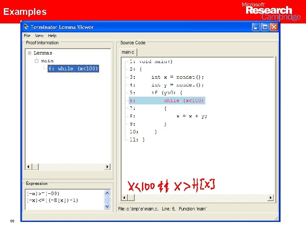Click source line 5: if (y>0)

tap(156, 93)
